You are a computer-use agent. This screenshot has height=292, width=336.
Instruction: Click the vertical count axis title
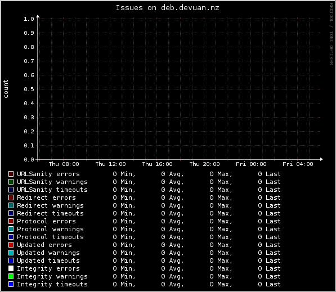pos(6,89)
